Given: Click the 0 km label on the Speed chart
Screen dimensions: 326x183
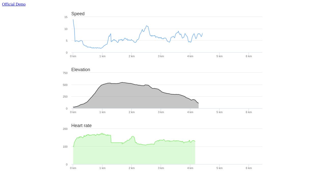Looking at the screenshot, I should (73, 56).
